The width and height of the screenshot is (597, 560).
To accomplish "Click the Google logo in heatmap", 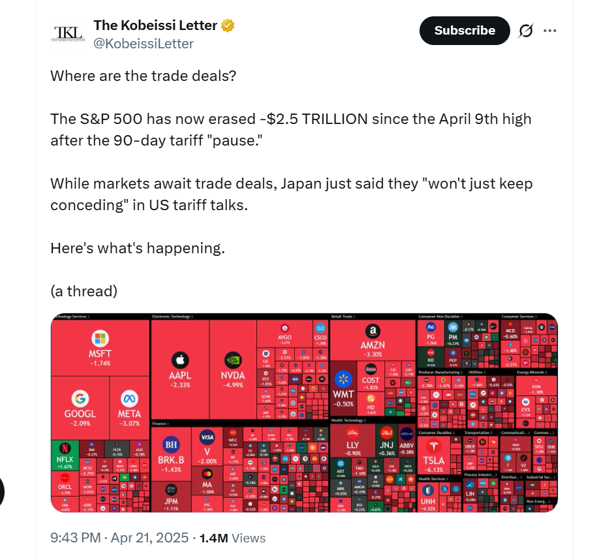I will tap(80, 399).
